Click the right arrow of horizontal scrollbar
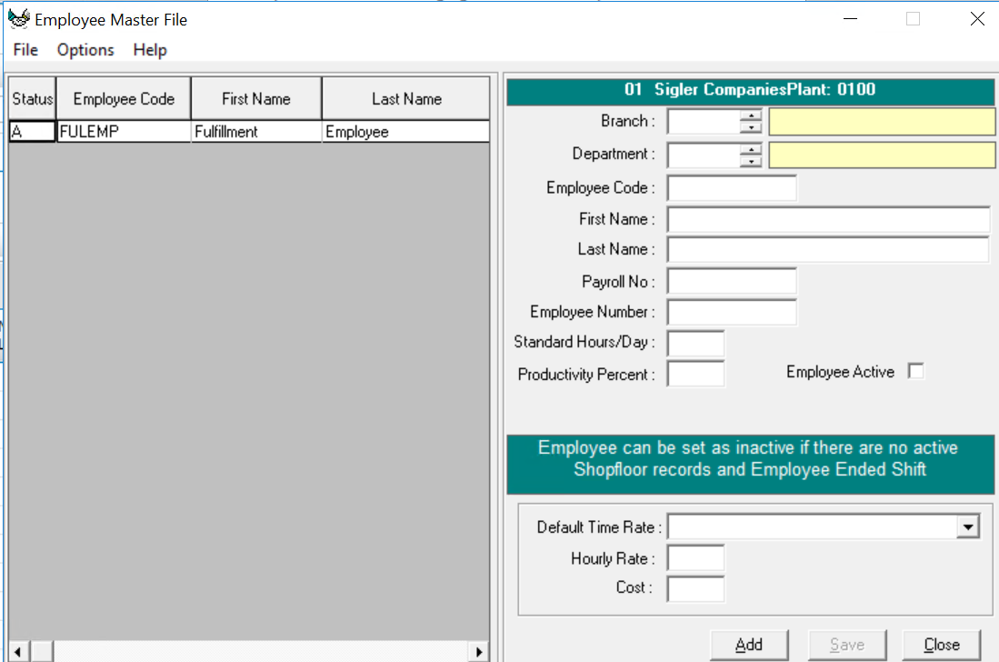Screen dimensions: 999x662 coord(479,651)
